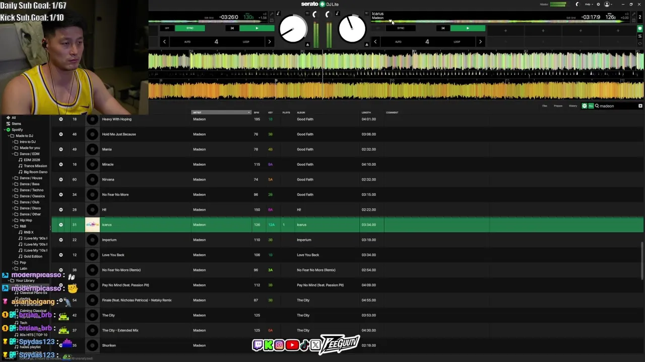Click the Icarus album art thumbnail

coord(92,225)
